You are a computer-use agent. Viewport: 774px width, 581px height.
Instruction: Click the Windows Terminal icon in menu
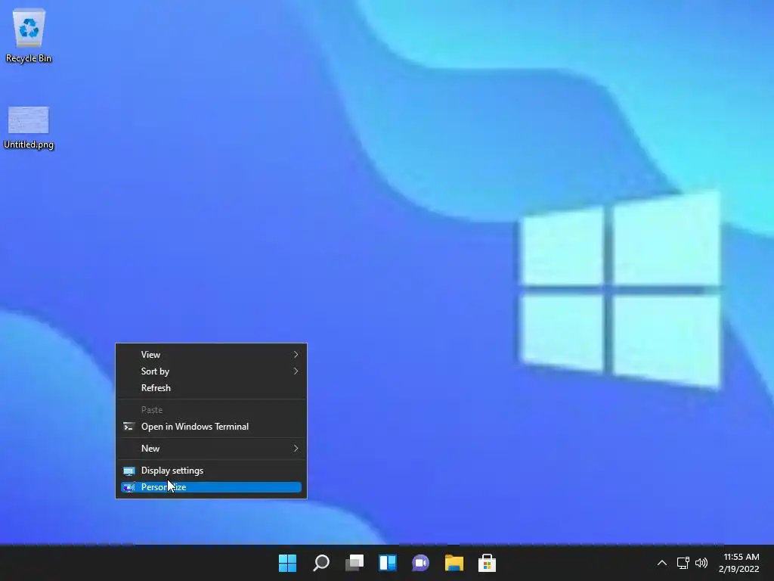[128, 427]
